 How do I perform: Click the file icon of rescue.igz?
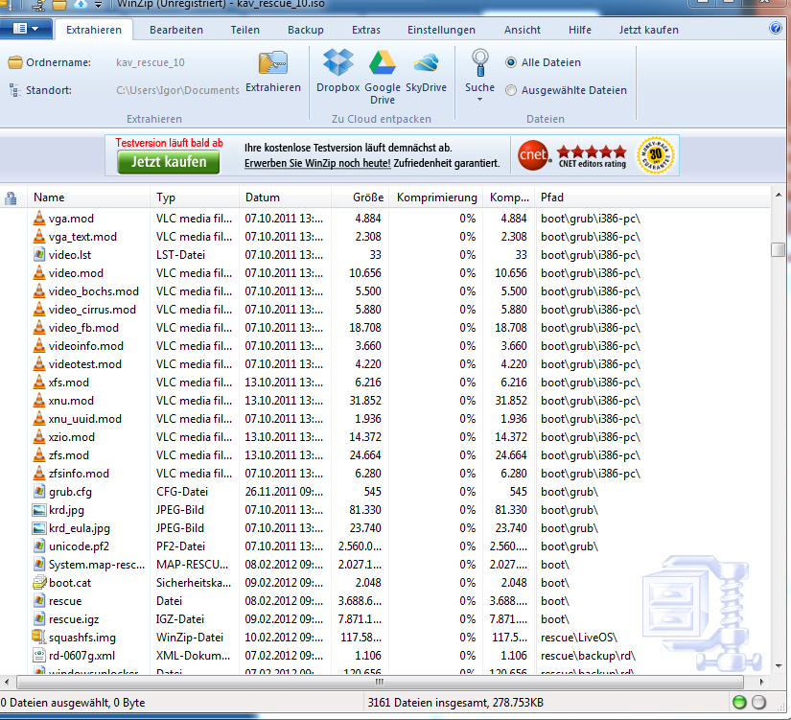[39, 619]
